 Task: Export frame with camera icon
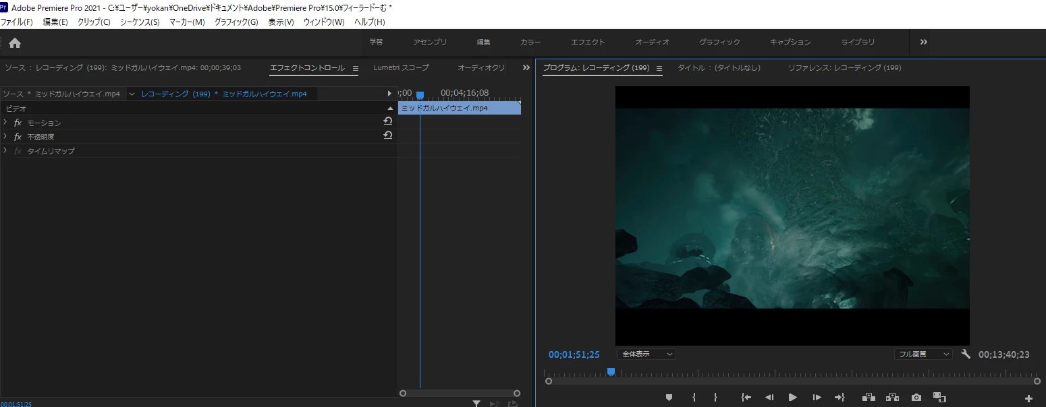pyautogui.click(x=916, y=398)
